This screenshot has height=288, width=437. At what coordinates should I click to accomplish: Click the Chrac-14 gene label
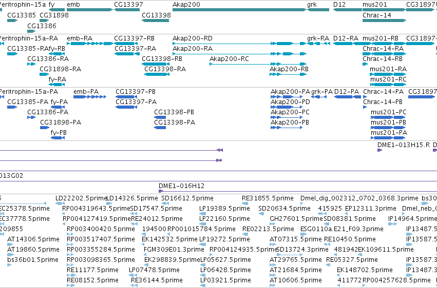(377, 15)
